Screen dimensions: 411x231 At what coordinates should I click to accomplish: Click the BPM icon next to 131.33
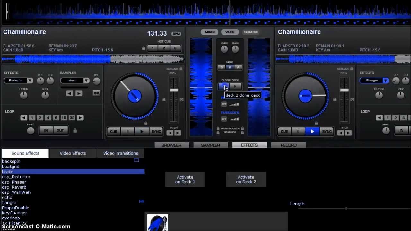click(176, 34)
